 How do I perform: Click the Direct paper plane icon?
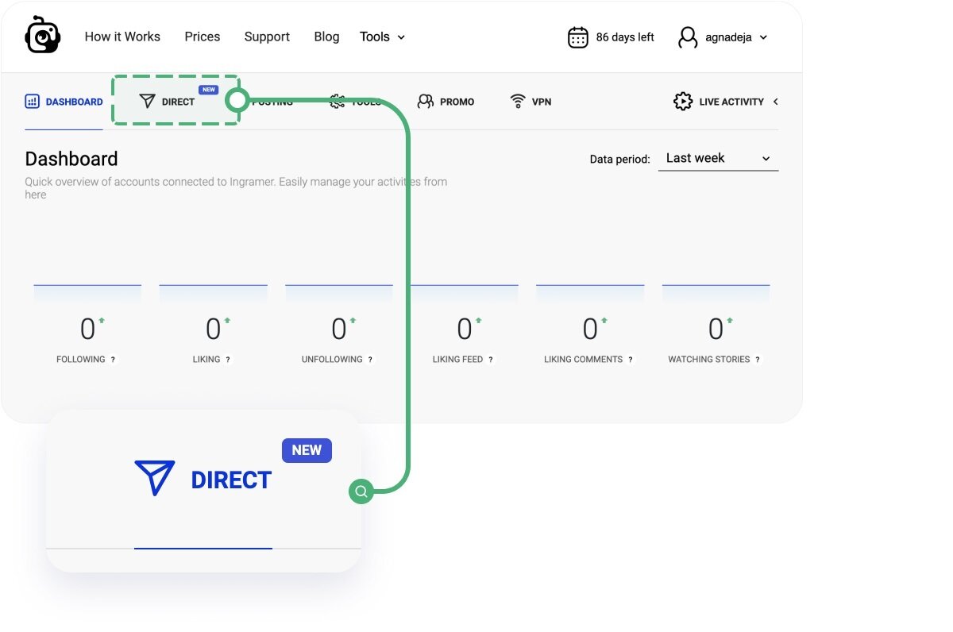point(148,101)
